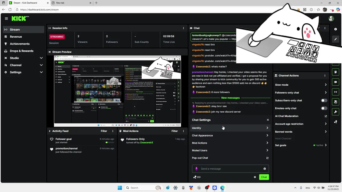Open Chat Appearance settings
This screenshot has width=342, height=192.
230,135
